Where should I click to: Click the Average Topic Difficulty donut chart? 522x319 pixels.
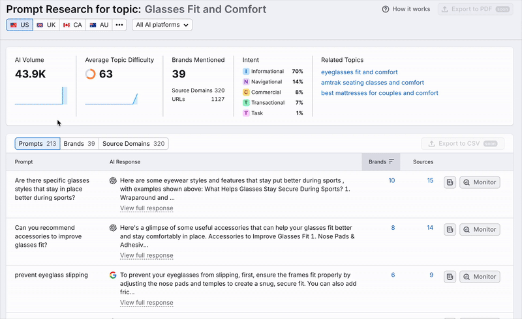(x=91, y=74)
